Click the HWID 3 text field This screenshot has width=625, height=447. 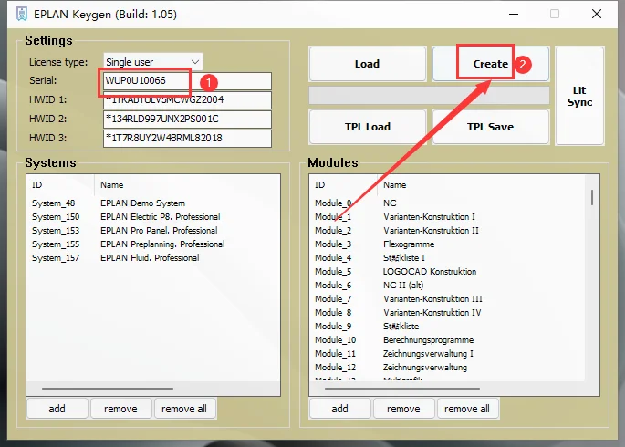(x=187, y=139)
